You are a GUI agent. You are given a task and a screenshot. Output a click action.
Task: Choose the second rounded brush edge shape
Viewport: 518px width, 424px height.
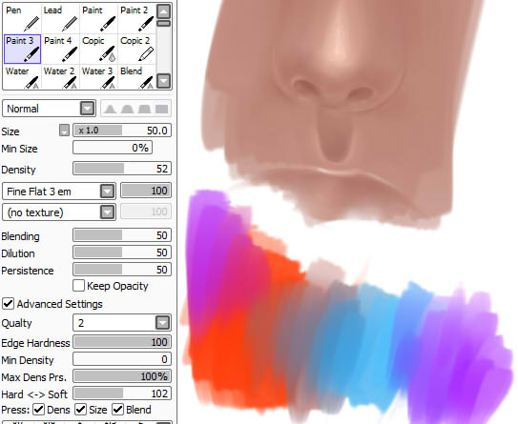click(x=127, y=109)
